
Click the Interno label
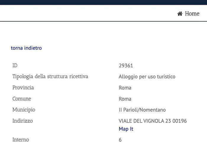point(21,140)
